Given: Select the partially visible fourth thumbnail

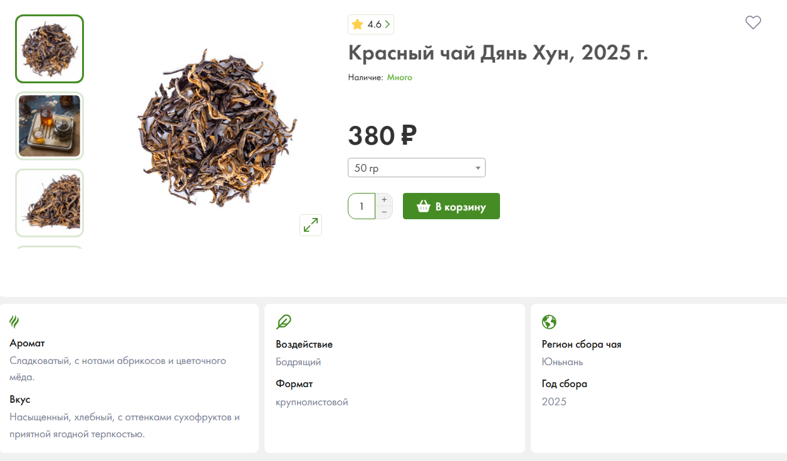Looking at the screenshot, I should (50, 247).
